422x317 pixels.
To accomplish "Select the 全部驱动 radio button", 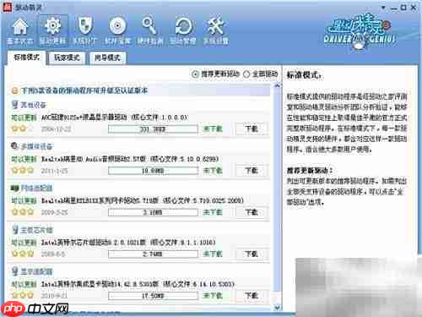I will click(x=246, y=74).
